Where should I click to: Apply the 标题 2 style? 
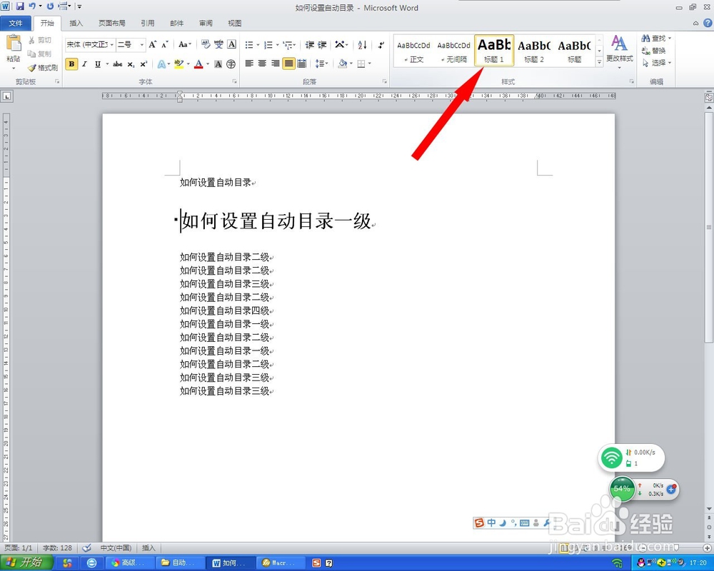tap(534, 50)
